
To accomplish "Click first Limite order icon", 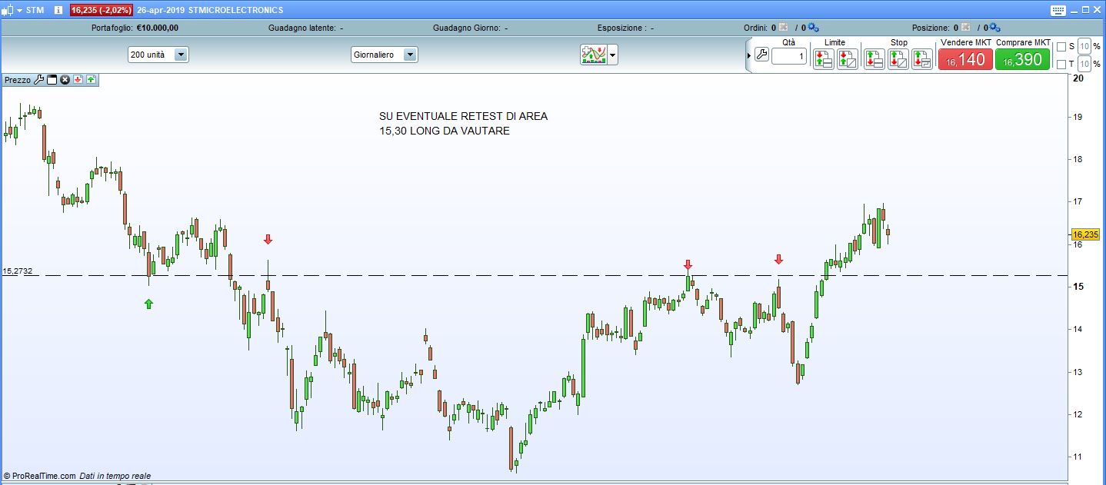I will point(823,59).
